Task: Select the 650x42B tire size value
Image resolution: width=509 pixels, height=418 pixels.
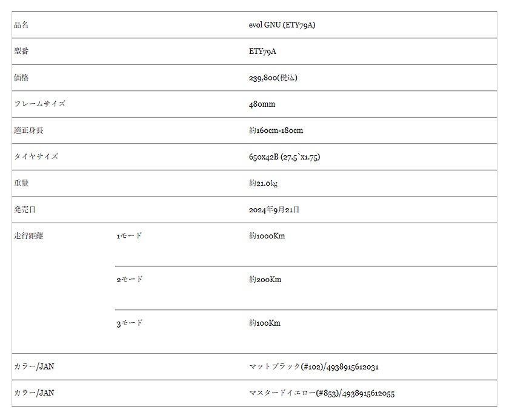Action: click(284, 157)
